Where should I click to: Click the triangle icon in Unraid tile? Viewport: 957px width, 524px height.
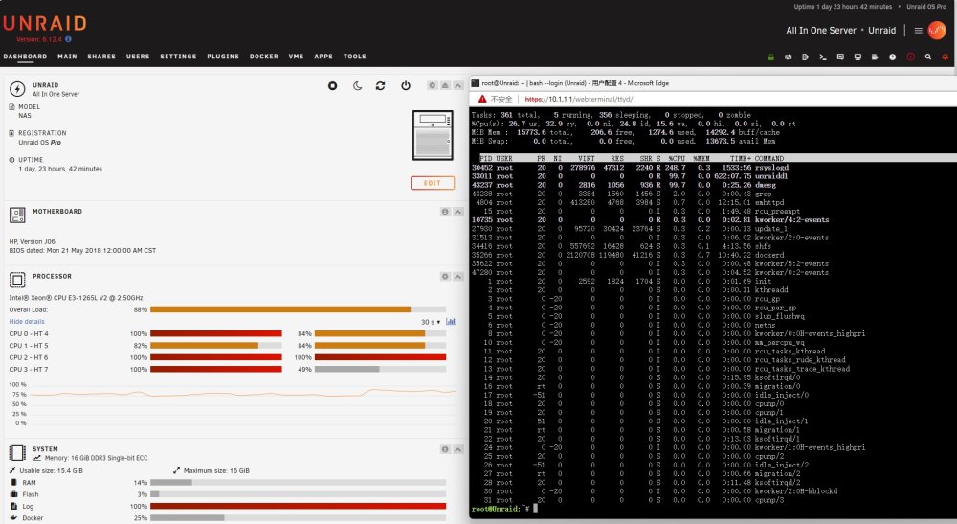point(445,85)
